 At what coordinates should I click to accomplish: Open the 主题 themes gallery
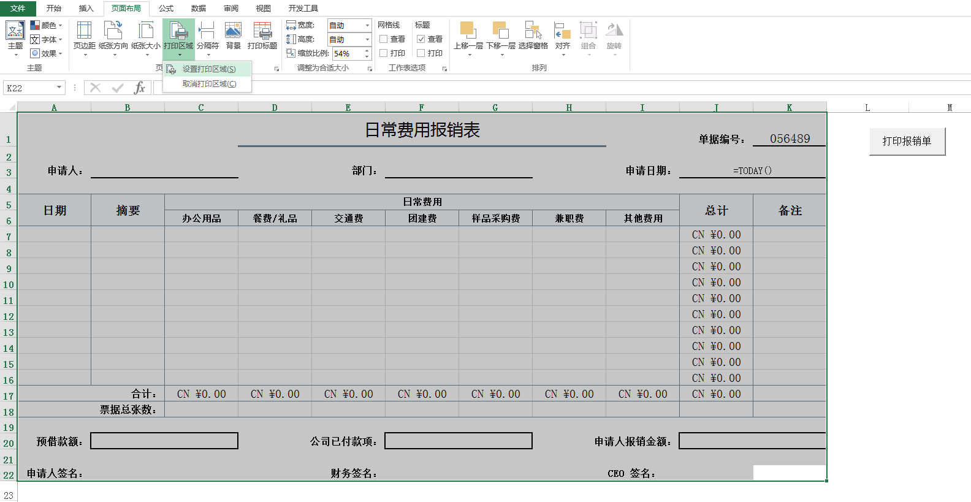tap(15, 38)
